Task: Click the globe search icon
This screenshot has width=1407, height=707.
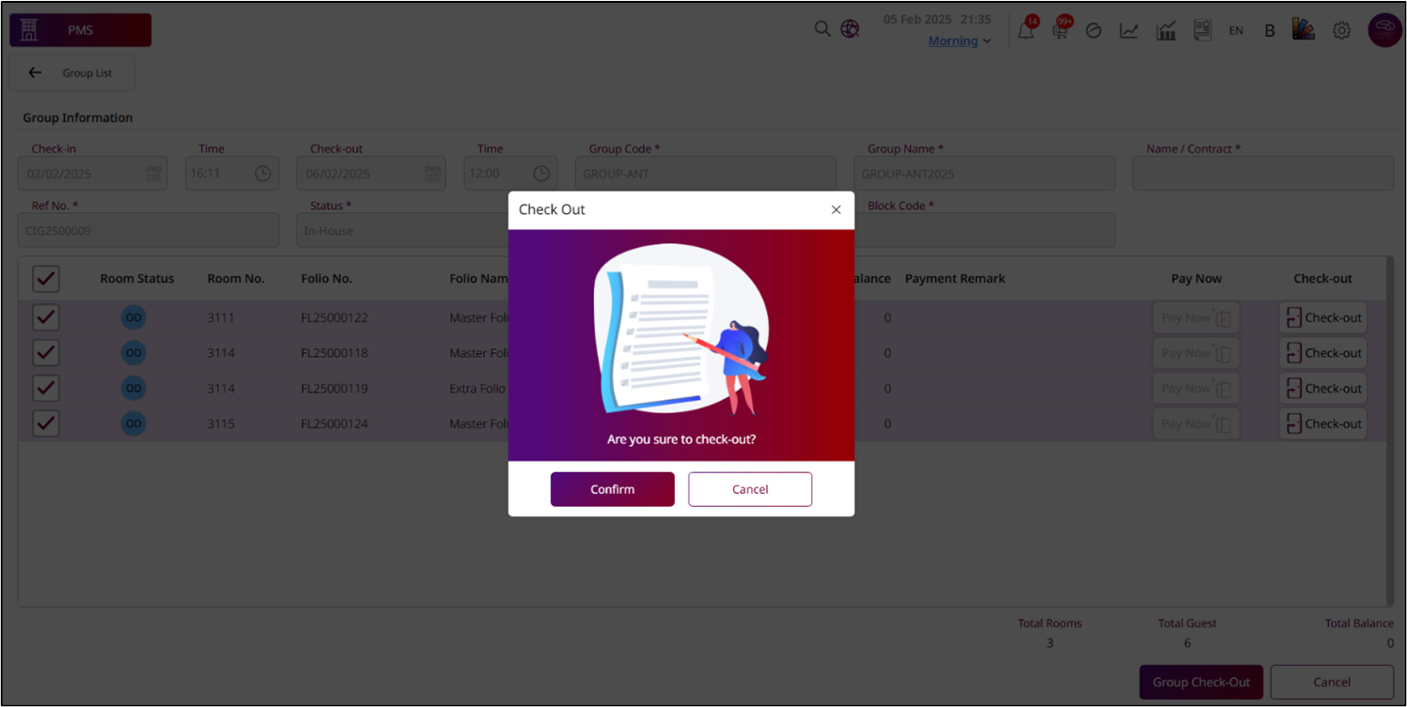Action: point(850,29)
